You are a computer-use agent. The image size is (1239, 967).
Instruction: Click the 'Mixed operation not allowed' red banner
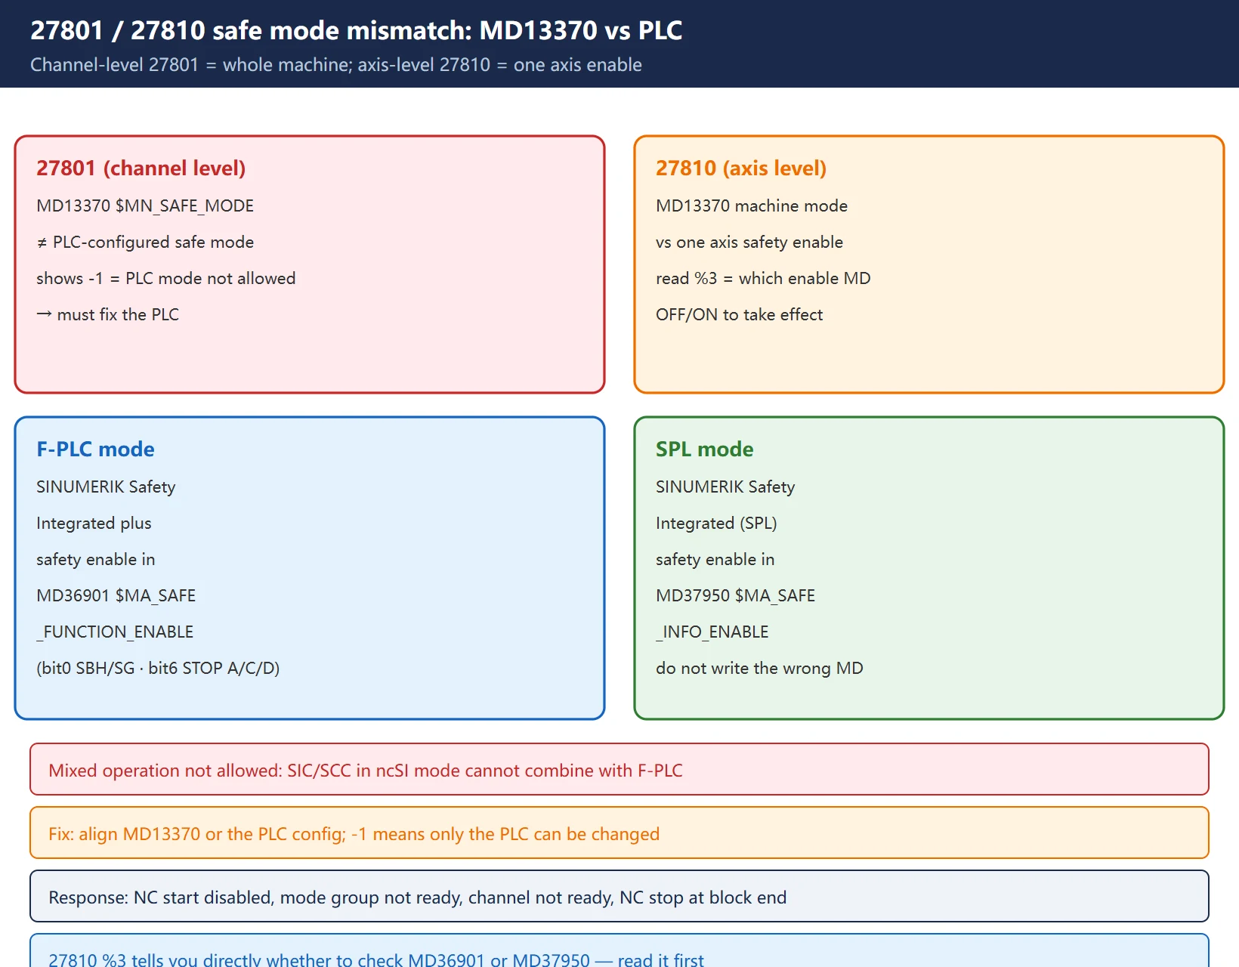(x=619, y=769)
